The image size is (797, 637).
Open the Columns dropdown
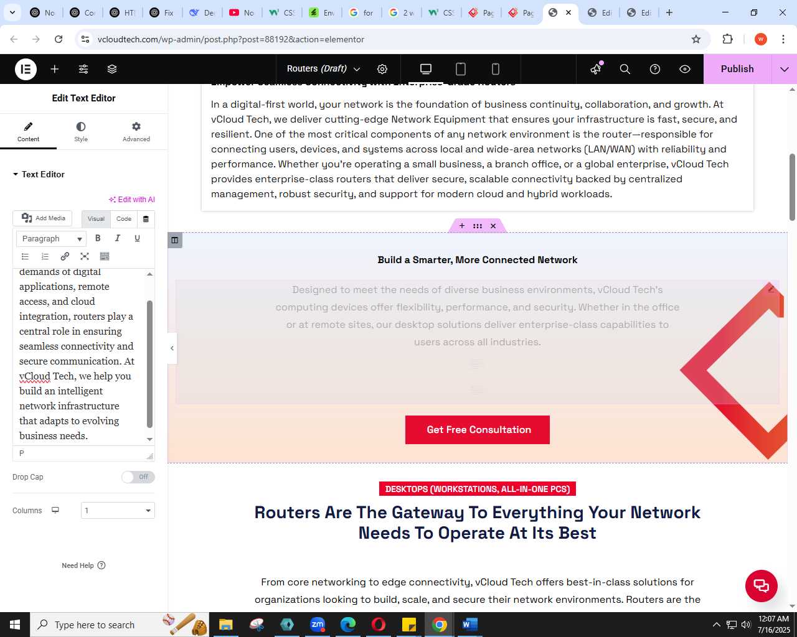(x=118, y=511)
